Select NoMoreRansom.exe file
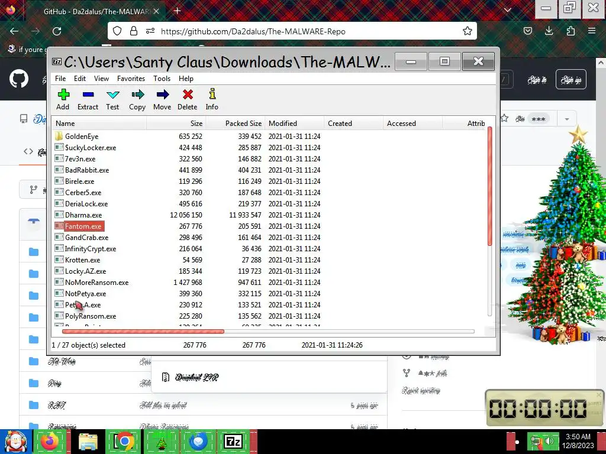Viewport: 606px width, 454px height. click(x=92, y=282)
